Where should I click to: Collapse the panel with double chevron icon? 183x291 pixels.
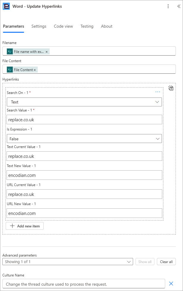coord(179,6)
